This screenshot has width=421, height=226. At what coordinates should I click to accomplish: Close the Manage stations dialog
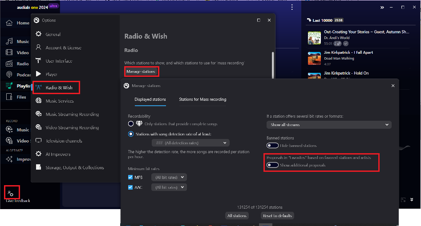(393, 86)
